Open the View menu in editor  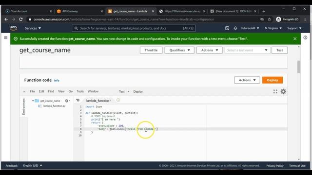(x=61, y=91)
